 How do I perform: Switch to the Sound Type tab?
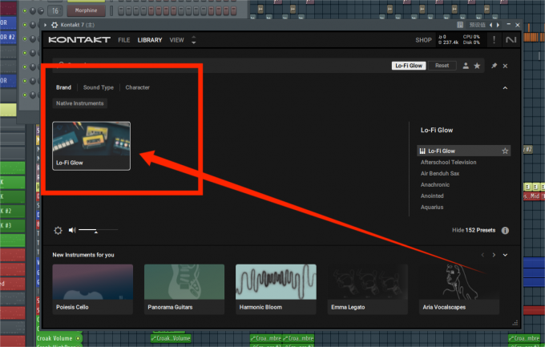99,87
